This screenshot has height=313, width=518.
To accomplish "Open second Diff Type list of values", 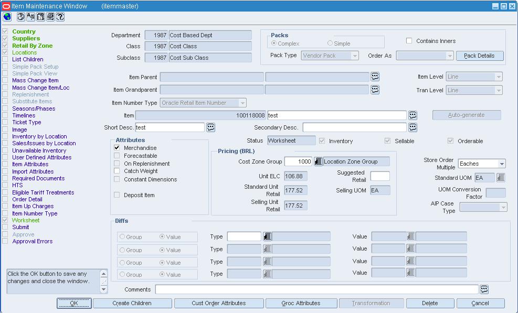I will (267, 249).
